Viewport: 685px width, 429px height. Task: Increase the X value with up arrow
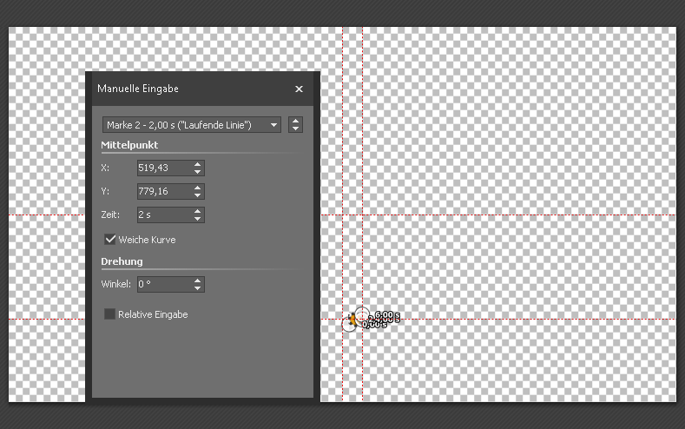point(198,165)
